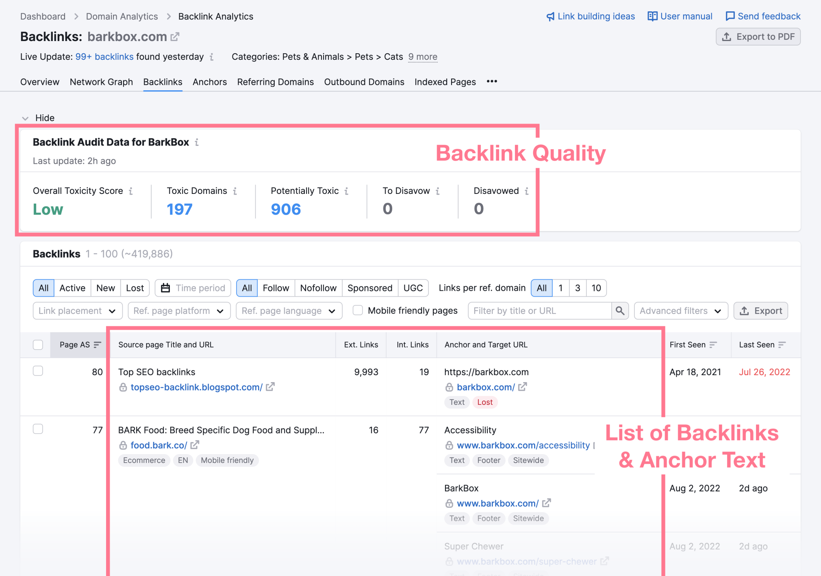The image size is (821, 576).
Task: Toggle Follow link type filter
Action: click(276, 288)
